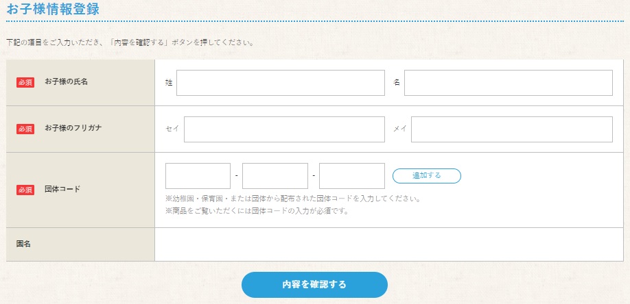Focus the セイ furigana input field
Screen dimensions: 630x304
[285, 129]
